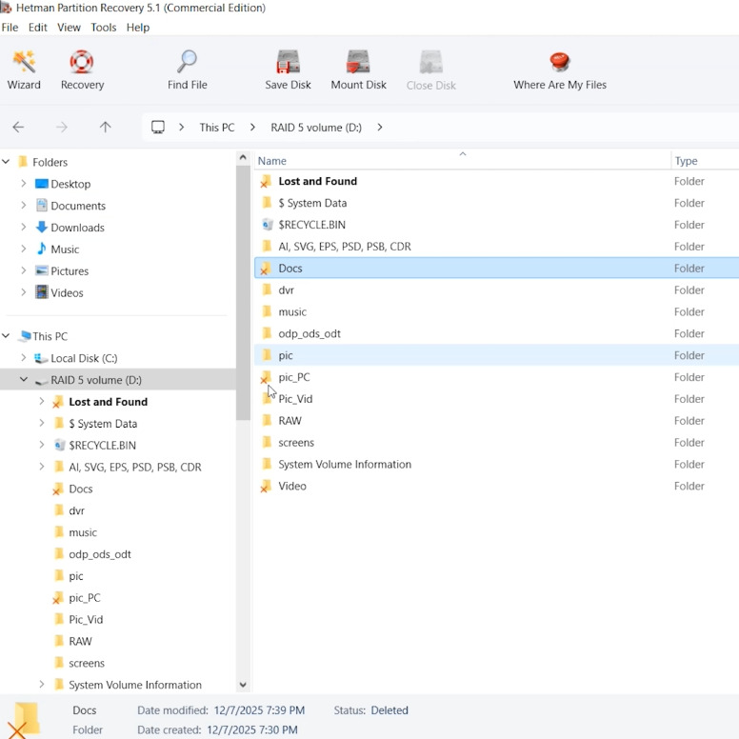Select Local Disk (C:) in tree
The width and height of the screenshot is (739, 739).
click(84, 358)
